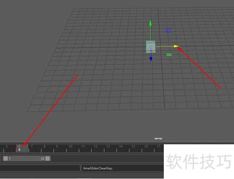The width and height of the screenshot is (234, 179).
Task: Jump to frame 13 on the time slider
Action: (108, 146)
